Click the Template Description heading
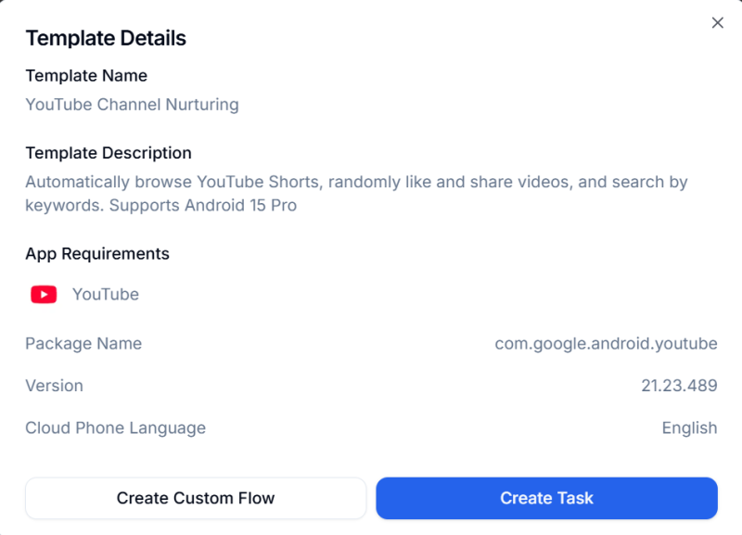Viewport: 742px width, 535px height. pos(109,153)
